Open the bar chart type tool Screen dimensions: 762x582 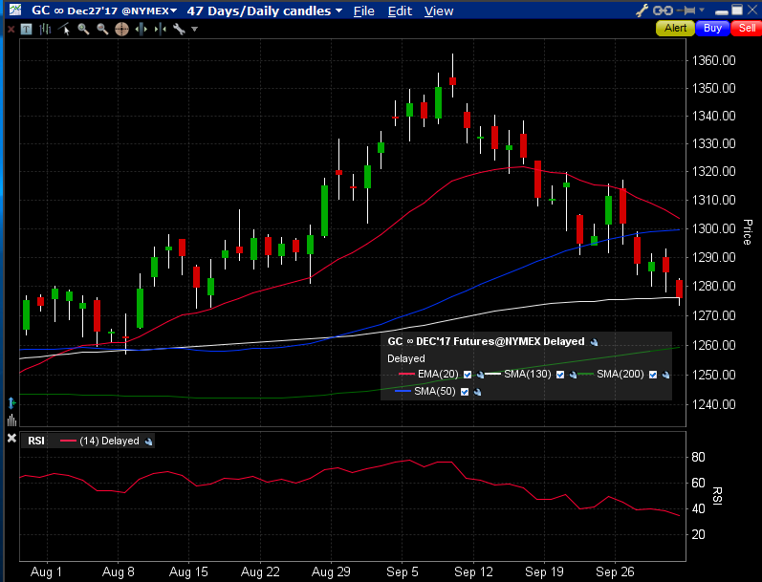pos(45,30)
